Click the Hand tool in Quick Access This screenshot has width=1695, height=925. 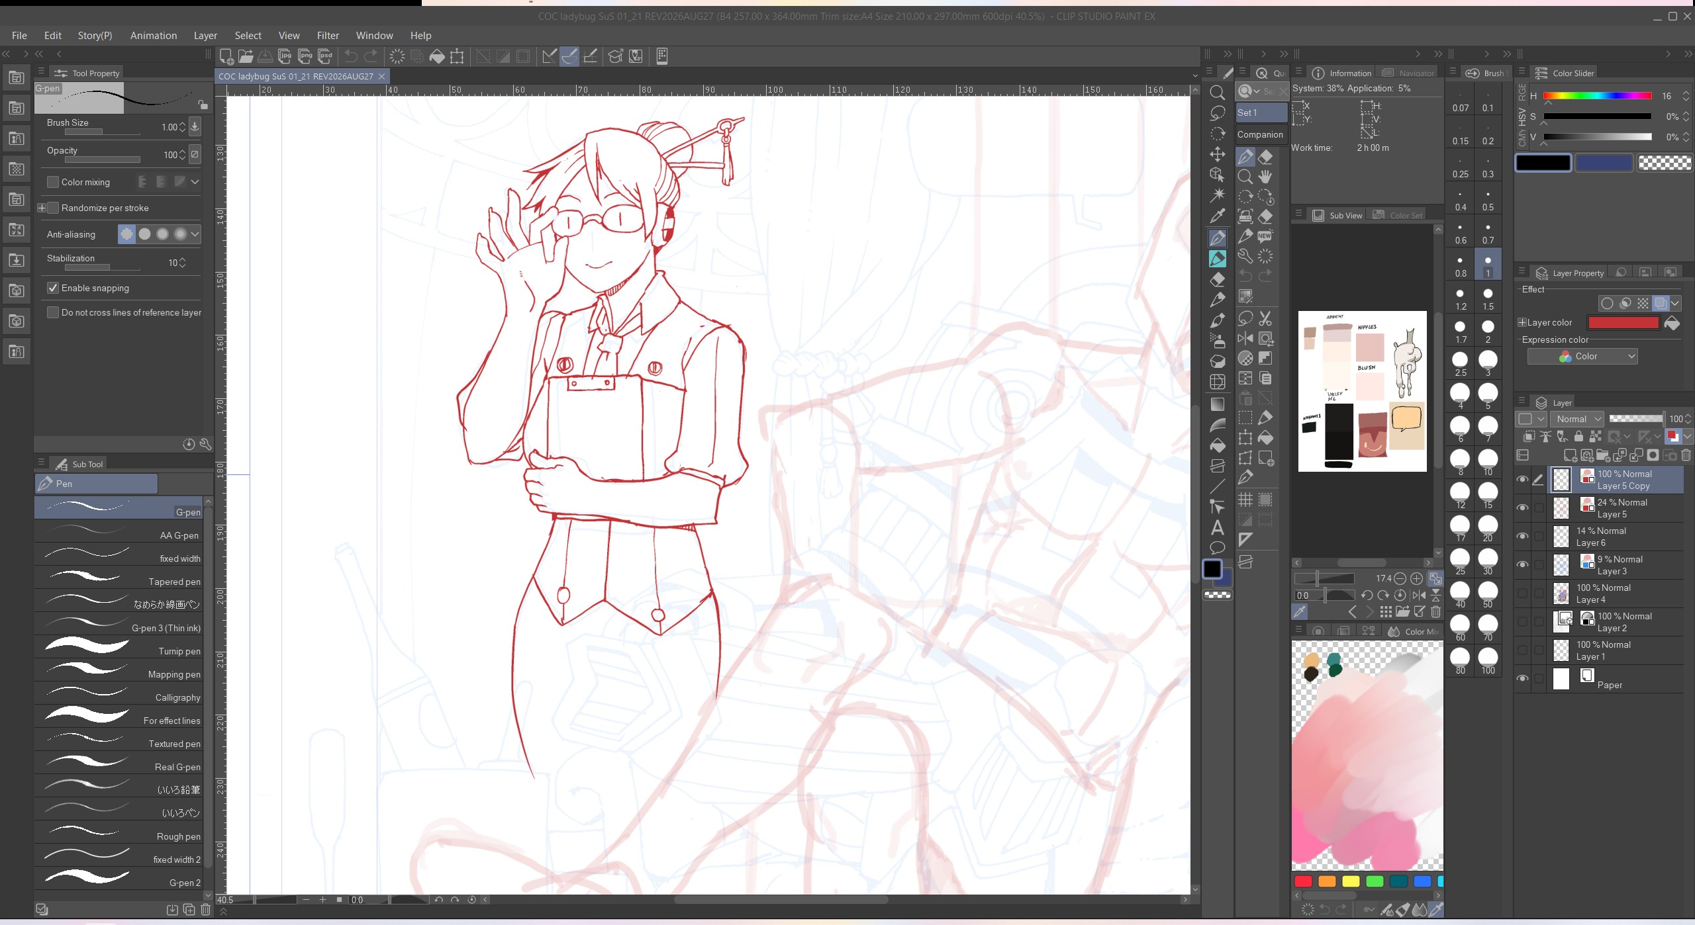(x=1265, y=177)
